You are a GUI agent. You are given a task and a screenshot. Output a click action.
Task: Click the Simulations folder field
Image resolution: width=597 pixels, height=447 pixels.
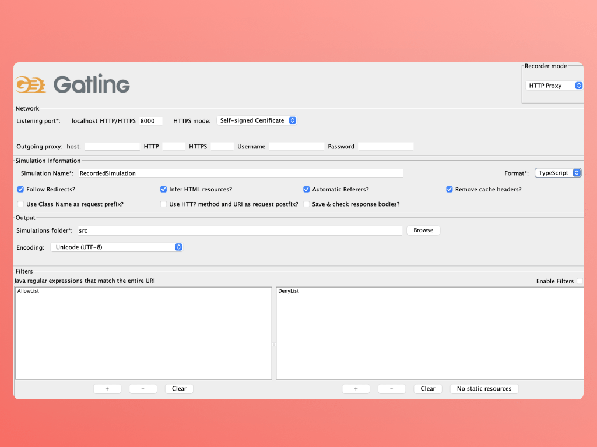click(x=240, y=230)
